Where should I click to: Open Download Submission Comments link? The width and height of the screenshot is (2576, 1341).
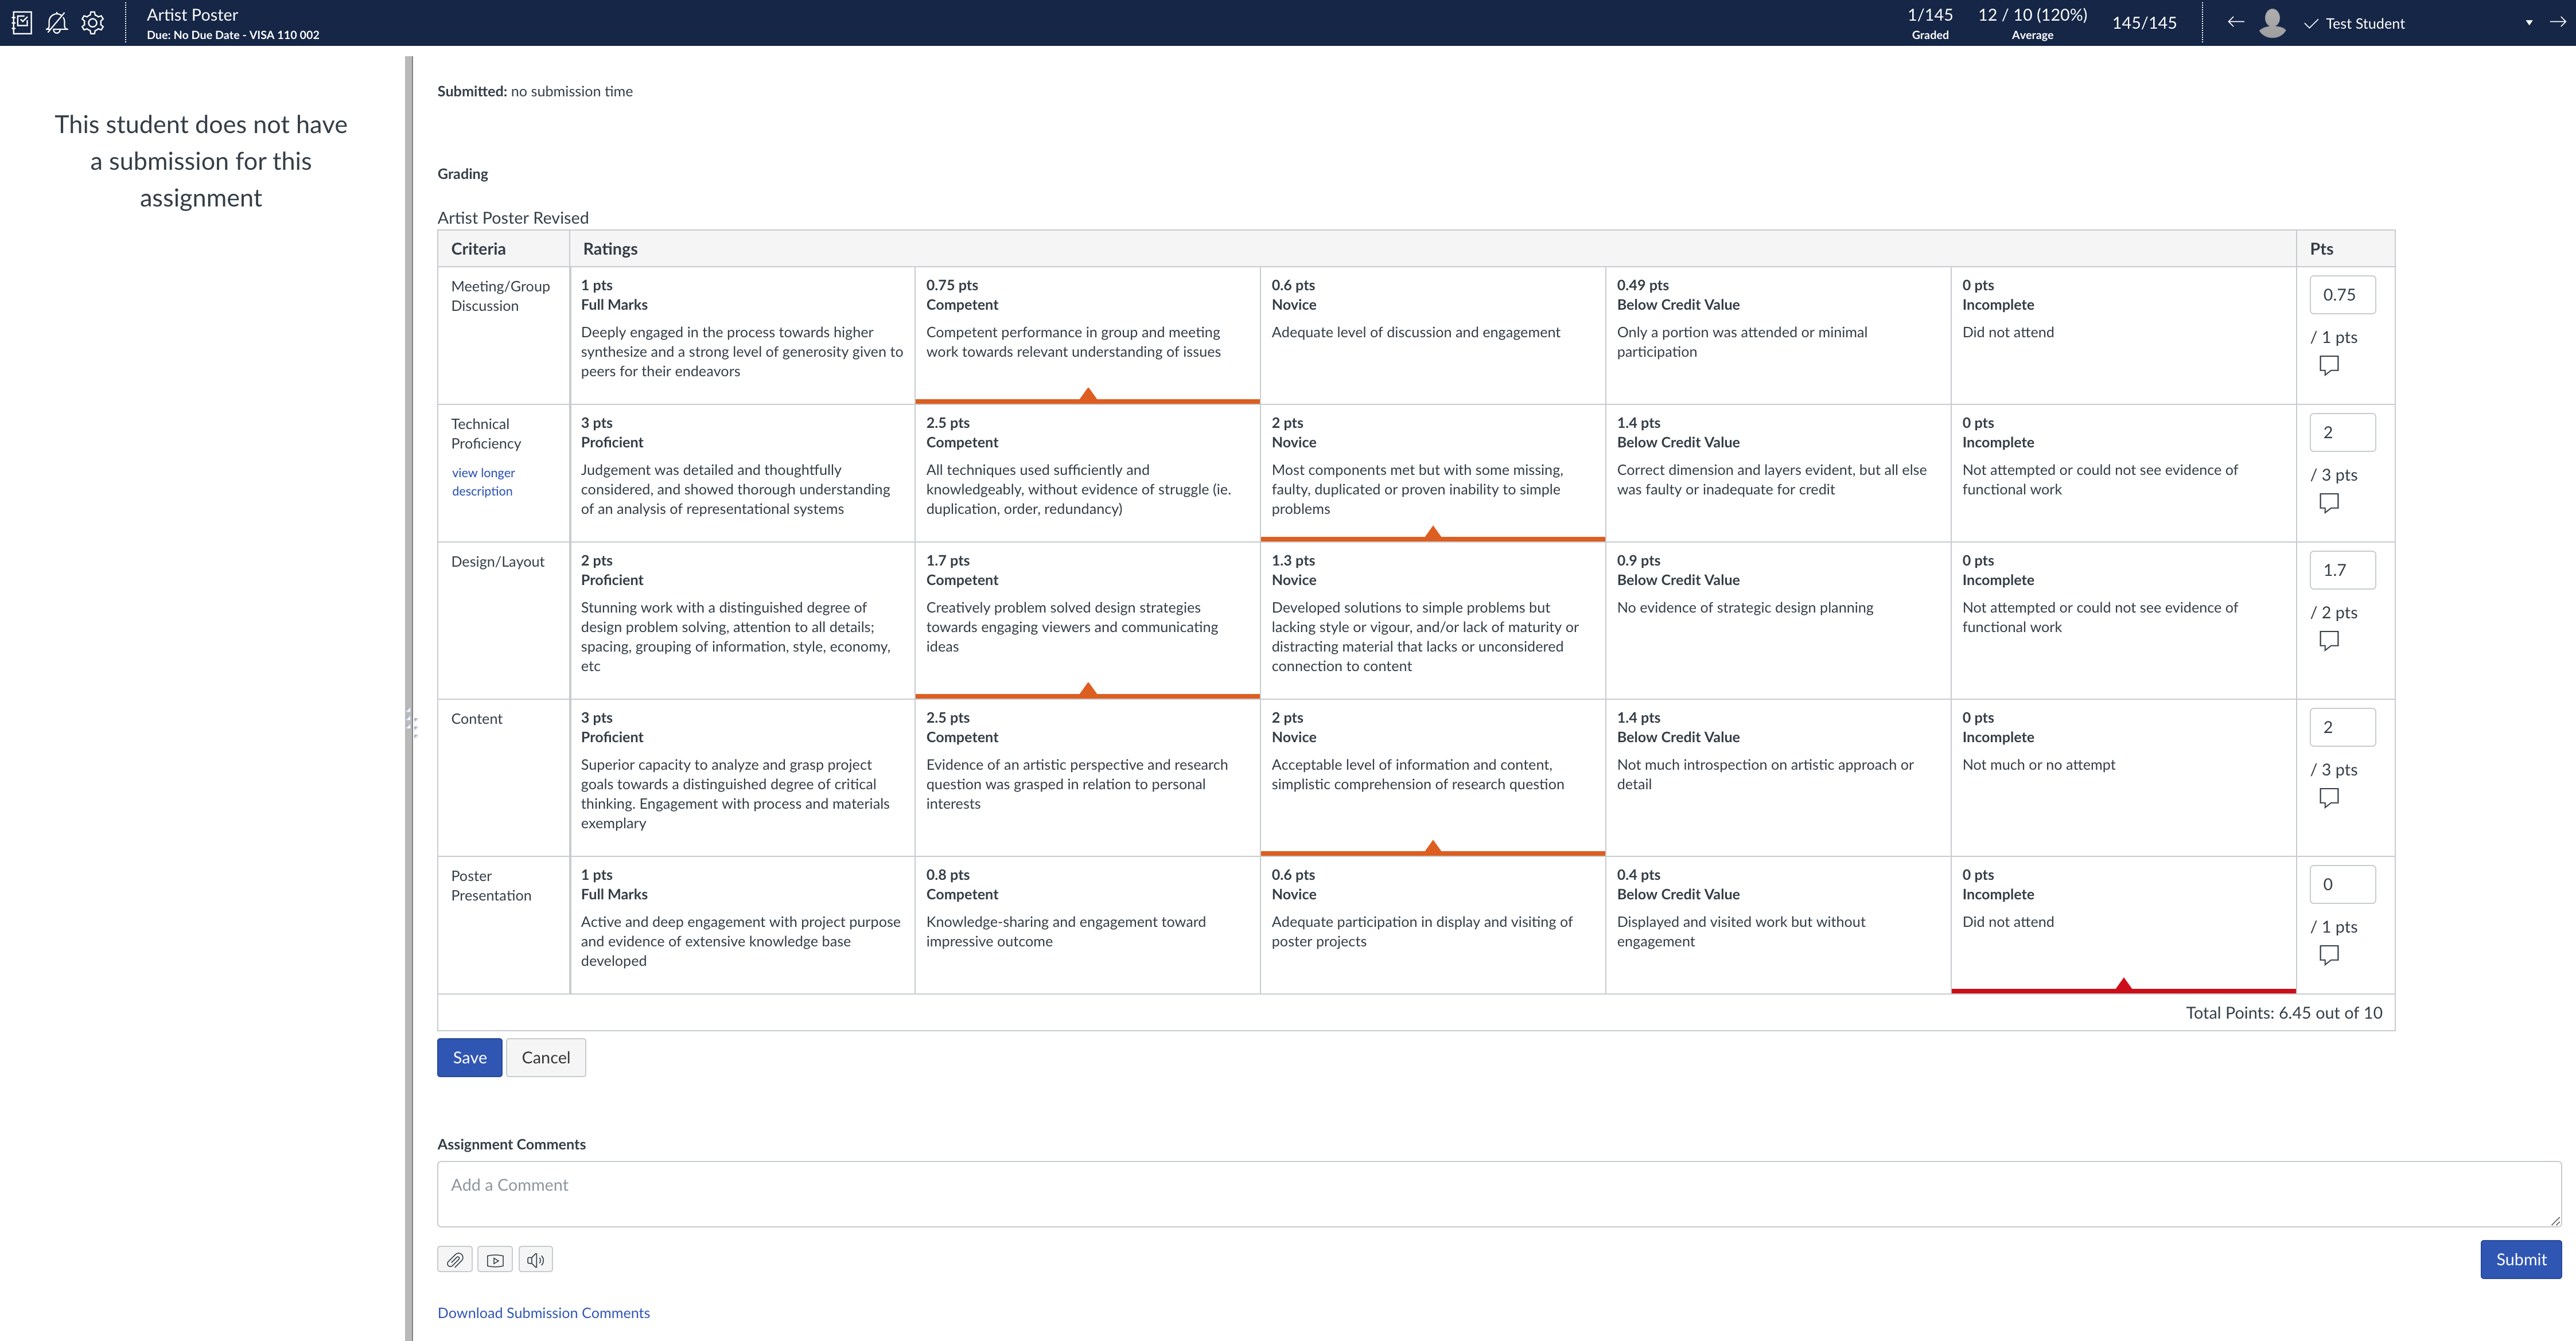543,1313
